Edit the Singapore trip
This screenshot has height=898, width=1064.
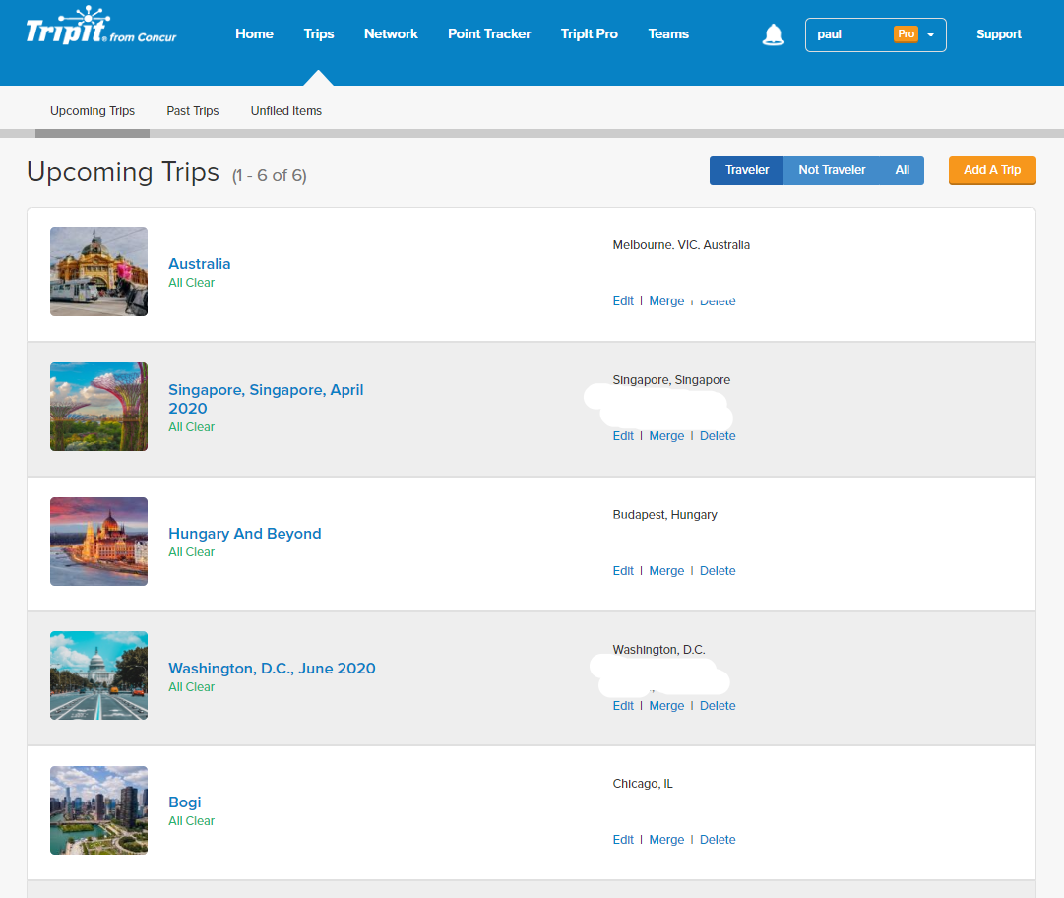click(623, 436)
